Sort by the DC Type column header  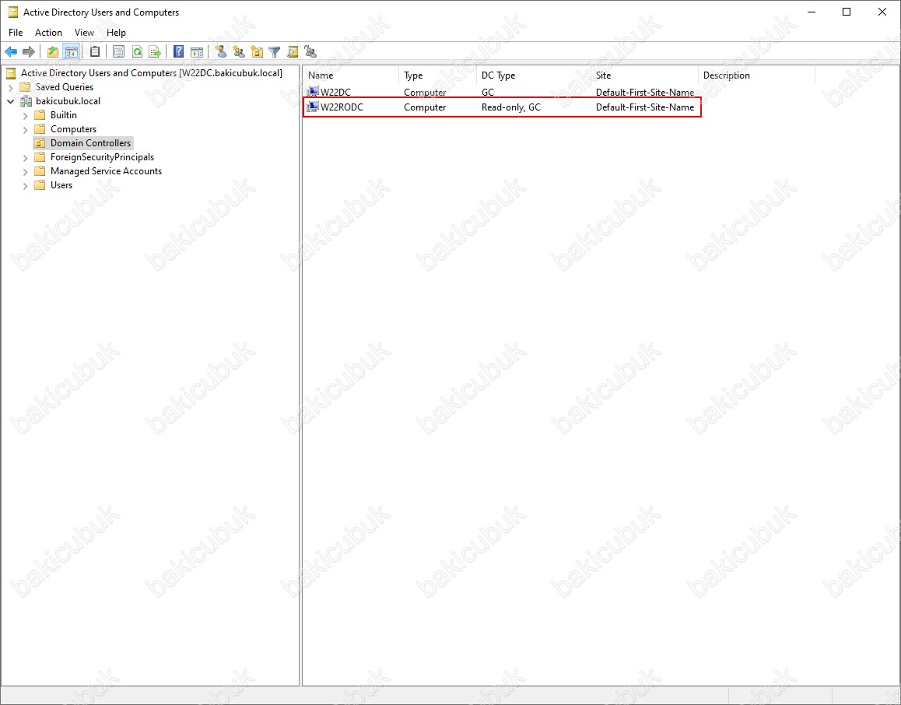click(533, 75)
